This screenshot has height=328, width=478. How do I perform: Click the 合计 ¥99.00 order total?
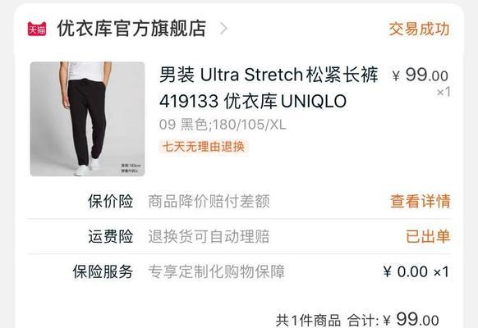(x=393, y=320)
